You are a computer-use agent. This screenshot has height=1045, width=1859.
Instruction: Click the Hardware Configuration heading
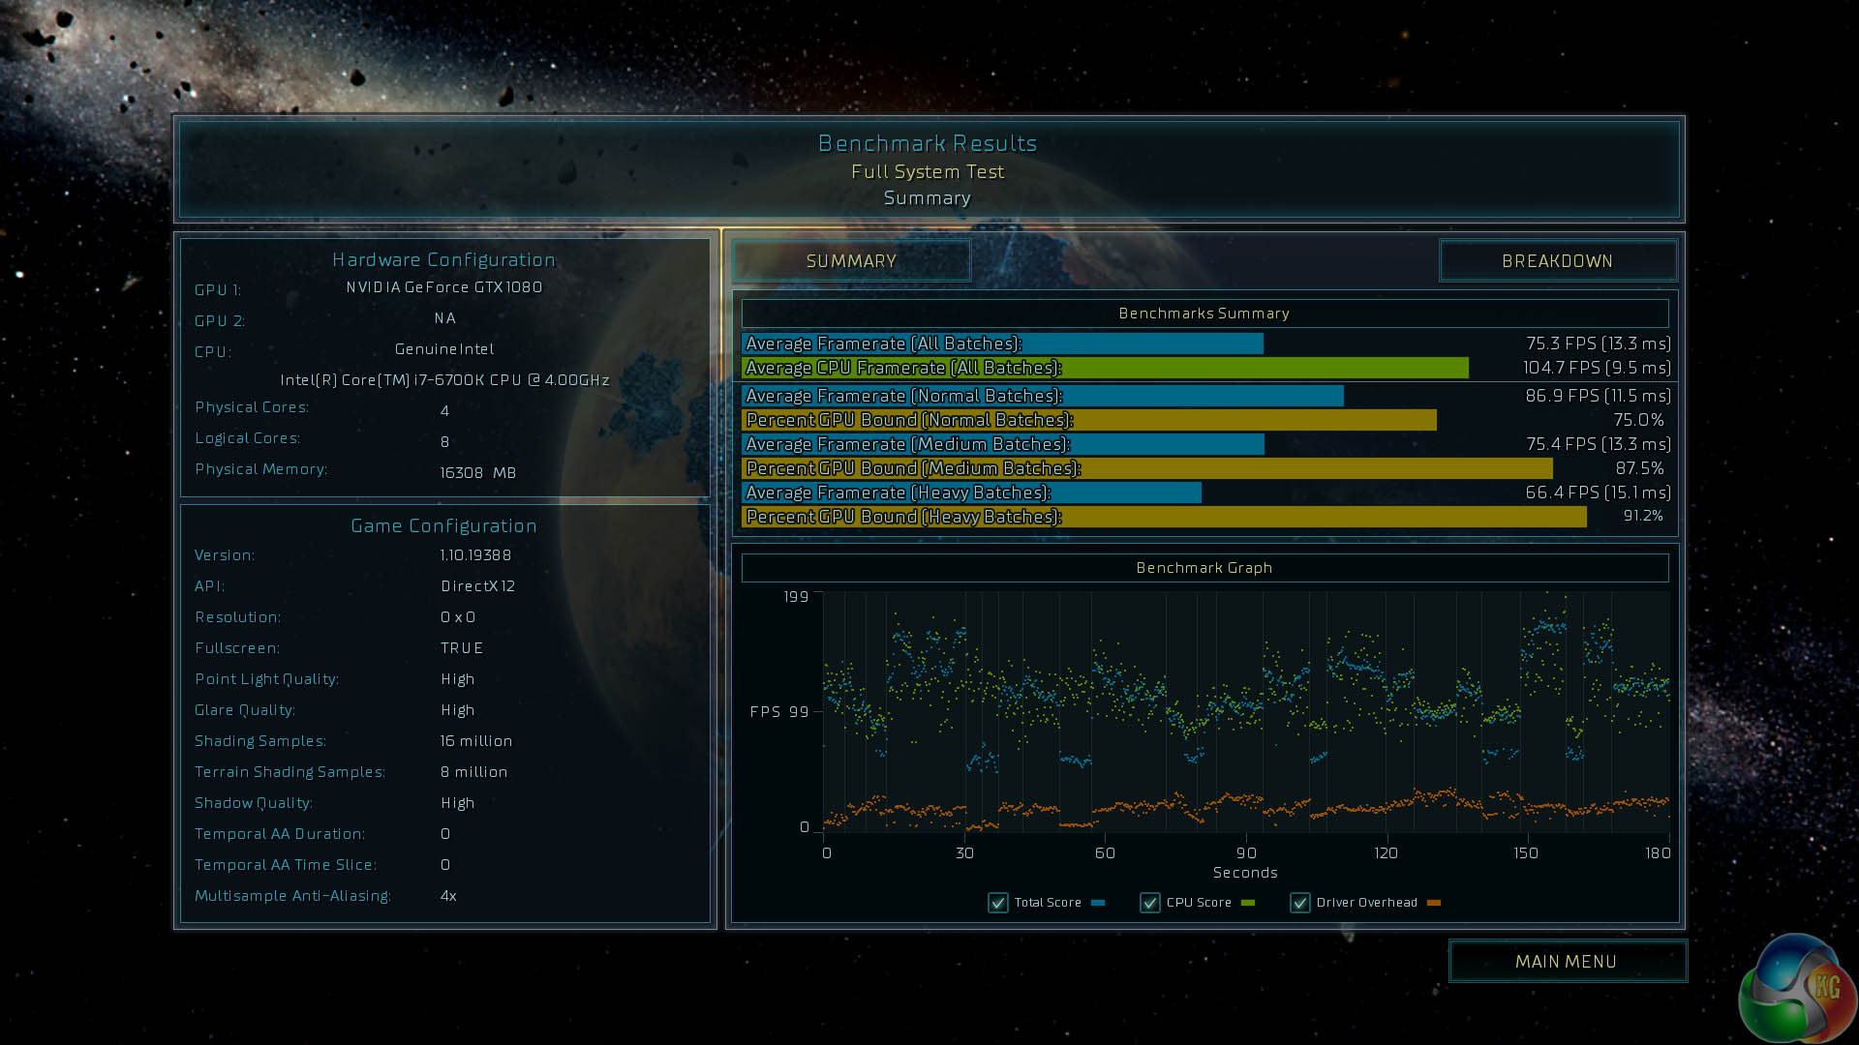tap(444, 259)
